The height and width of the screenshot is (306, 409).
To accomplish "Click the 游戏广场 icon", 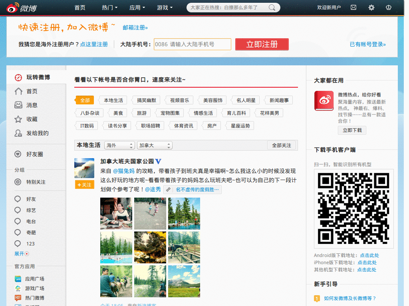I will [x=18, y=288].
